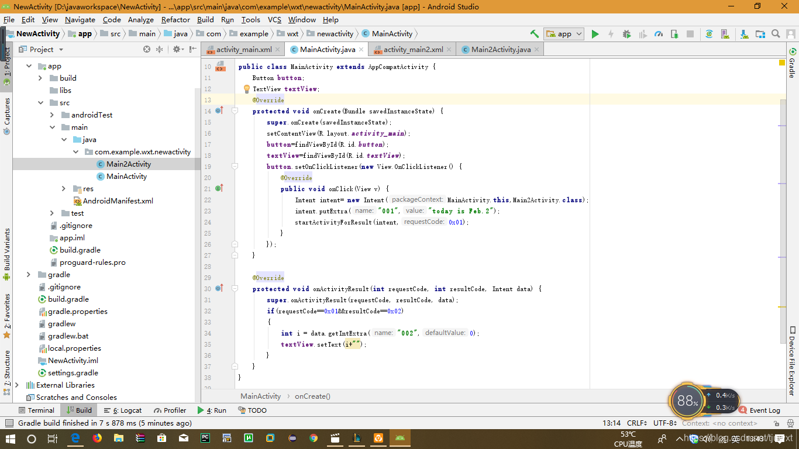The image size is (799, 449).
Task: Open the 6: Logcat tool window
Action: point(123,410)
